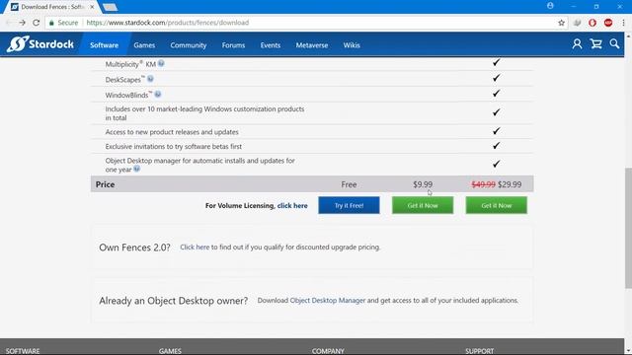
Task: Click info icon next to WindowBlinds
Action: coord(158,95)
